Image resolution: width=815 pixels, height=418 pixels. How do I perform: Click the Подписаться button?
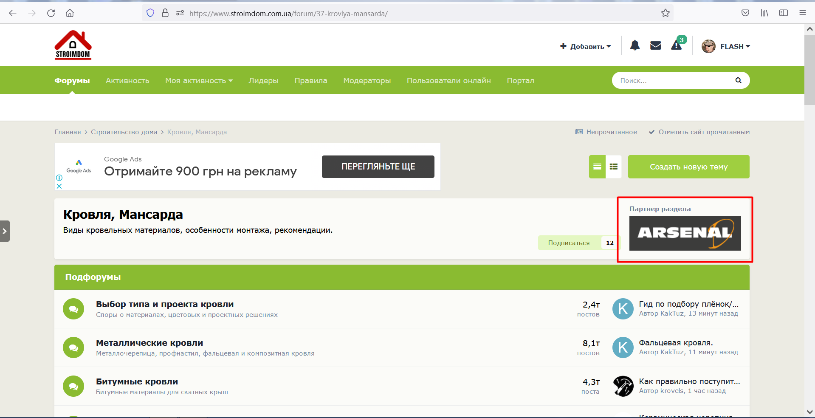[x=569, y=243]
